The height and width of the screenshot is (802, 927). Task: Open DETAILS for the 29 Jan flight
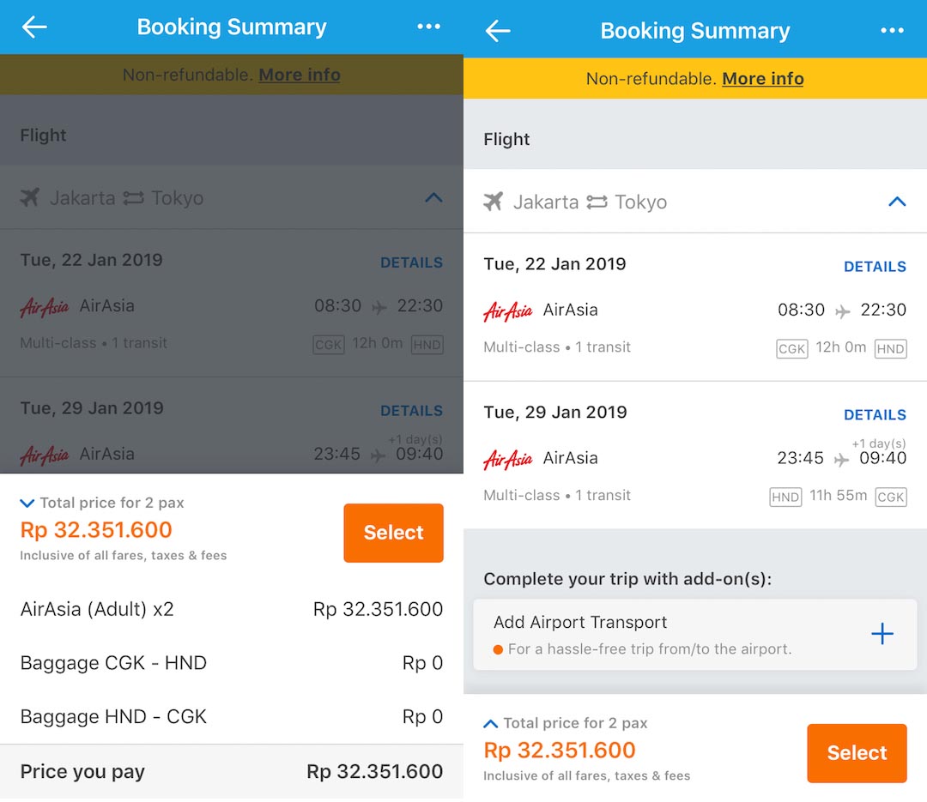[x=875, y=414]
